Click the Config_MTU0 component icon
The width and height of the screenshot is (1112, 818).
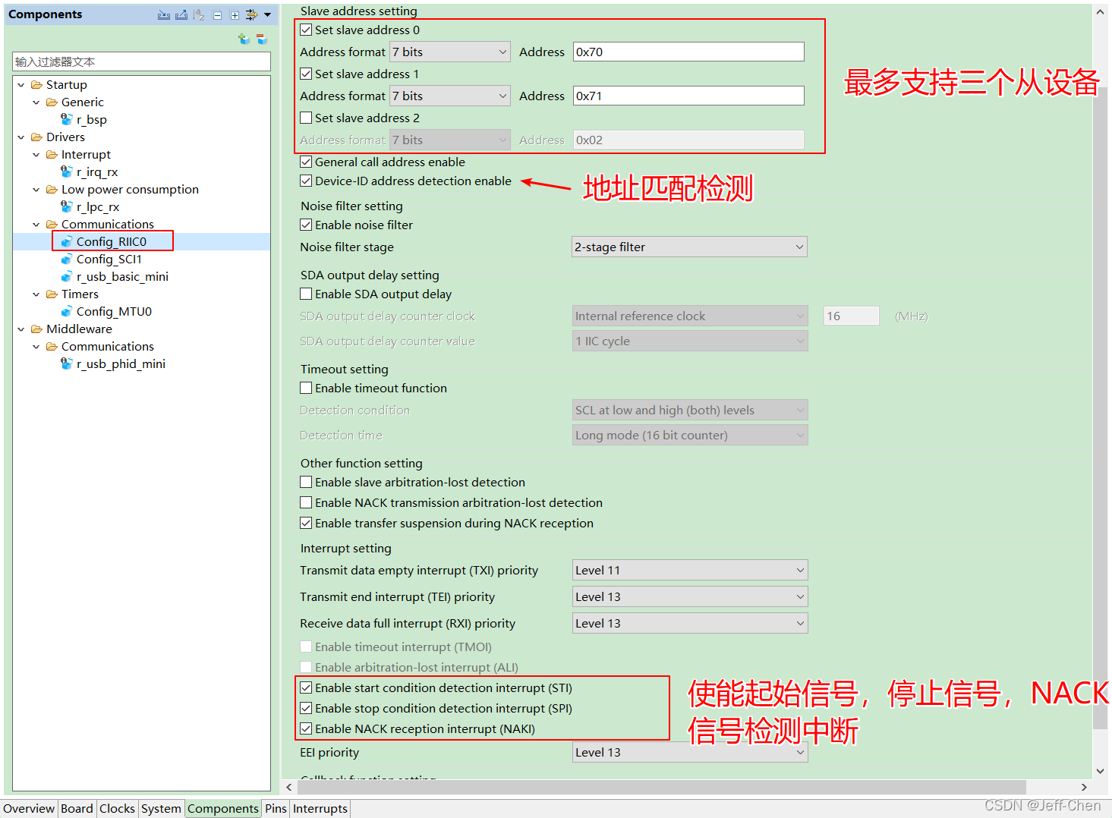(67, 311)
